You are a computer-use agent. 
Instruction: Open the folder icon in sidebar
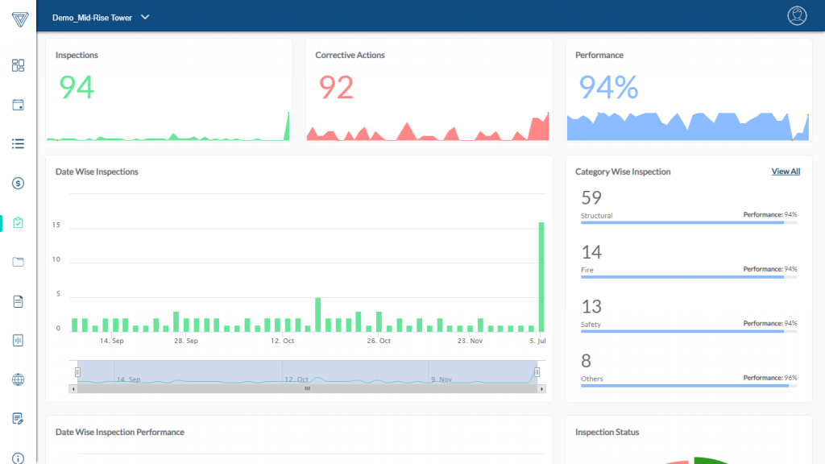coord(18,262)
